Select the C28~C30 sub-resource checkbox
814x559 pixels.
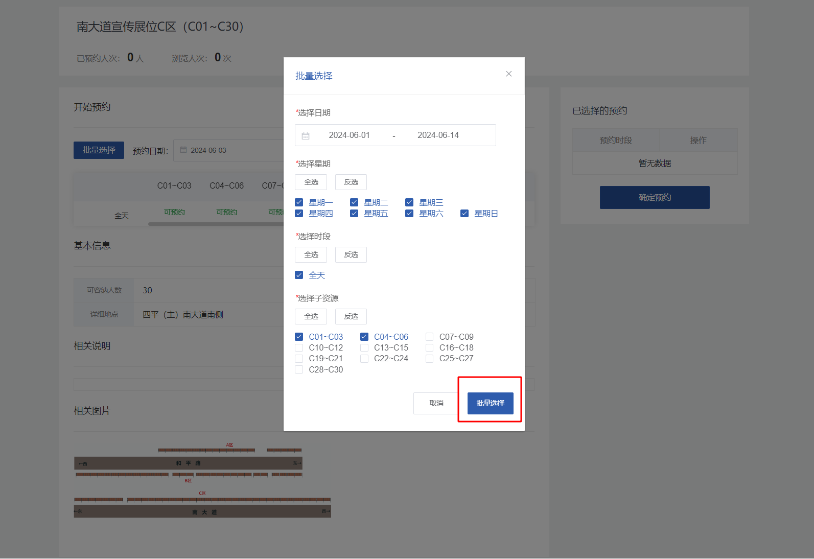[299, 370]
